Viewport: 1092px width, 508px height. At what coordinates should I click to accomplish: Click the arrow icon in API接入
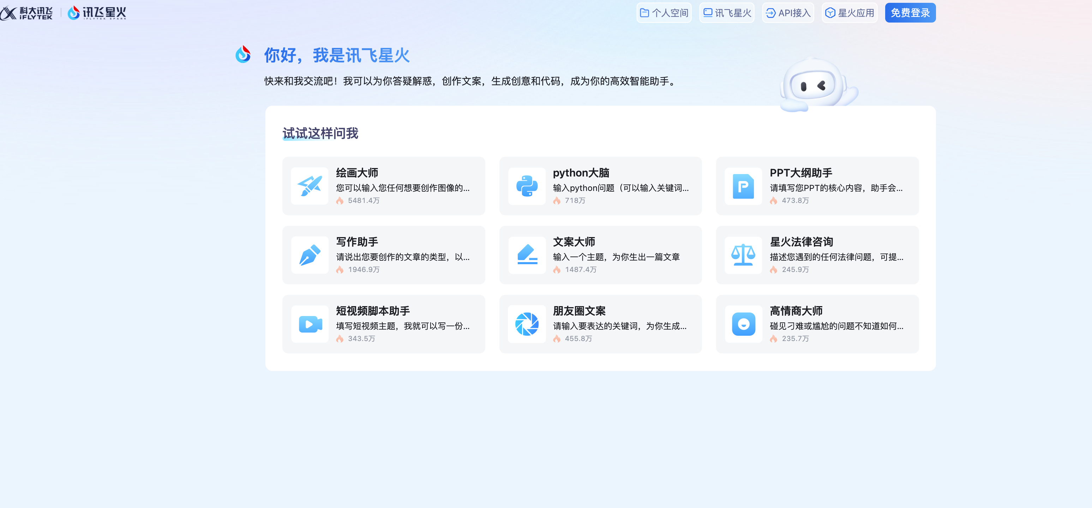tap(771, 13)
